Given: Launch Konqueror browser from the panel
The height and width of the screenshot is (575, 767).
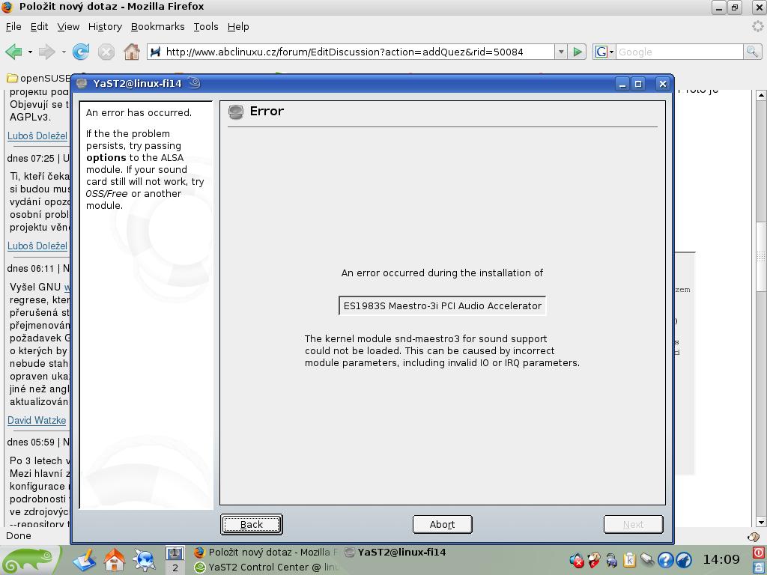Looking at the screenshot, I should [144, 560].
